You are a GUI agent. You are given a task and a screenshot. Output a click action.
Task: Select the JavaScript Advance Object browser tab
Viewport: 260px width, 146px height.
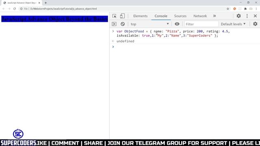tap(22, 3)
